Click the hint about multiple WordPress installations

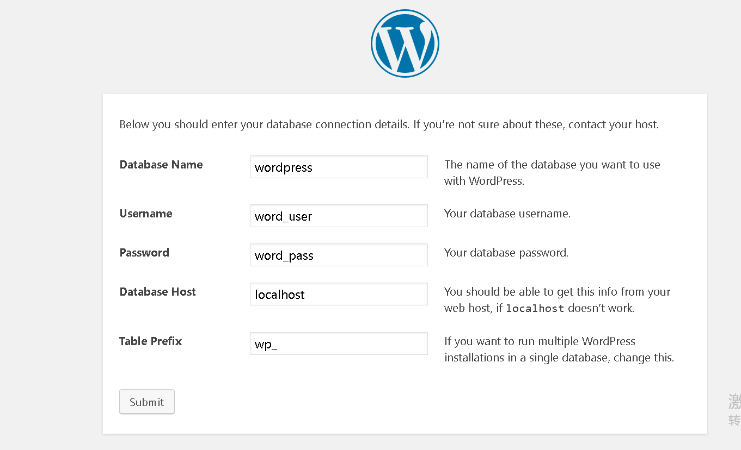[559, 349]
